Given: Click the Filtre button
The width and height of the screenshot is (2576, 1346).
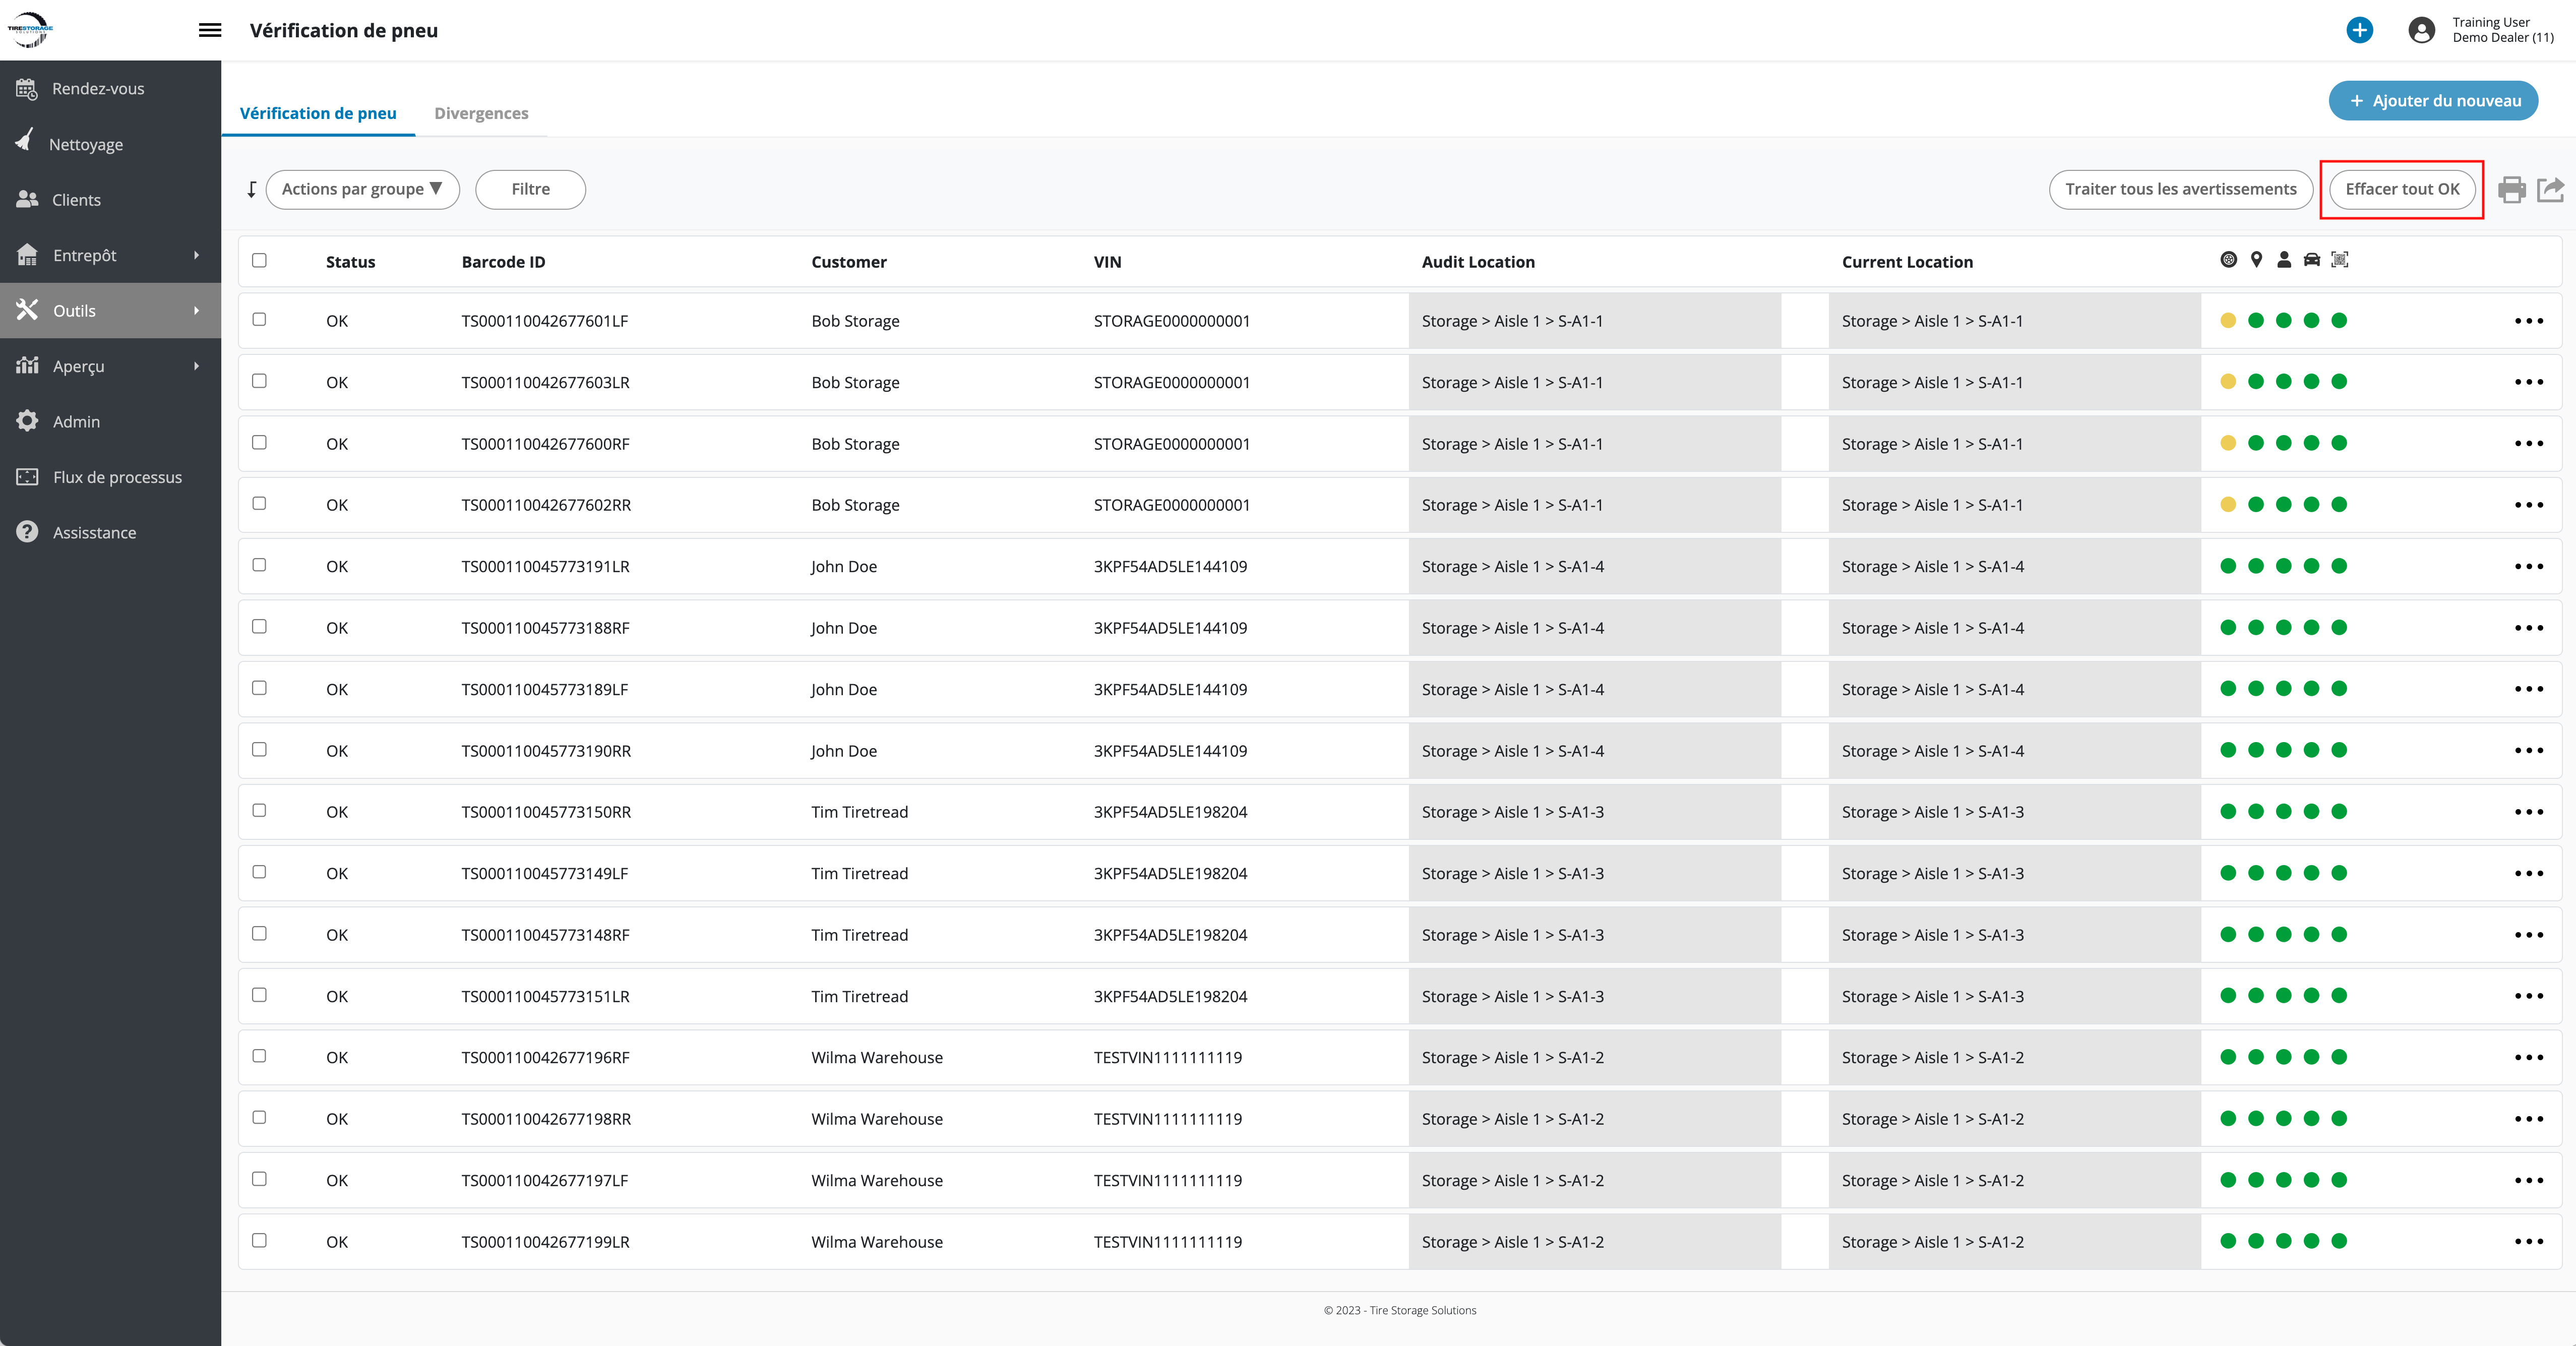Looking at the screenshot, I should pos(530,189).
